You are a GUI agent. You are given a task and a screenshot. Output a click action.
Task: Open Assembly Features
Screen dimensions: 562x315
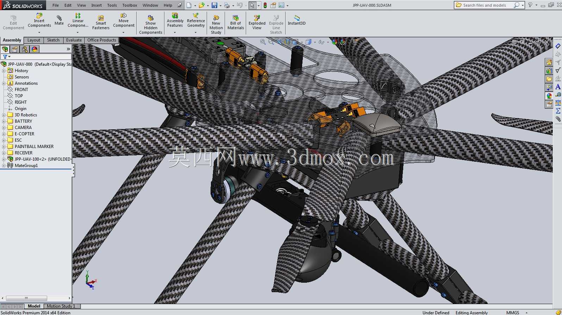[175, 20]
